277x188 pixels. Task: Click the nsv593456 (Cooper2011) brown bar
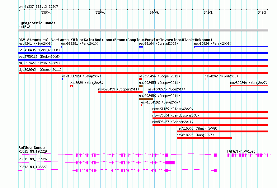coord(146,99)
